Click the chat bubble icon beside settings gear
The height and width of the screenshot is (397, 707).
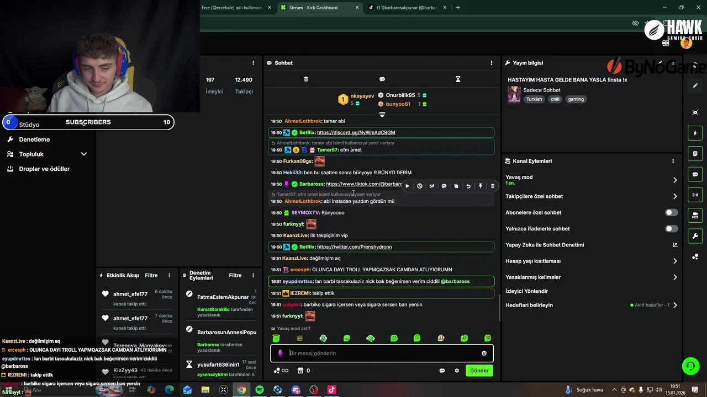(442, 371)
